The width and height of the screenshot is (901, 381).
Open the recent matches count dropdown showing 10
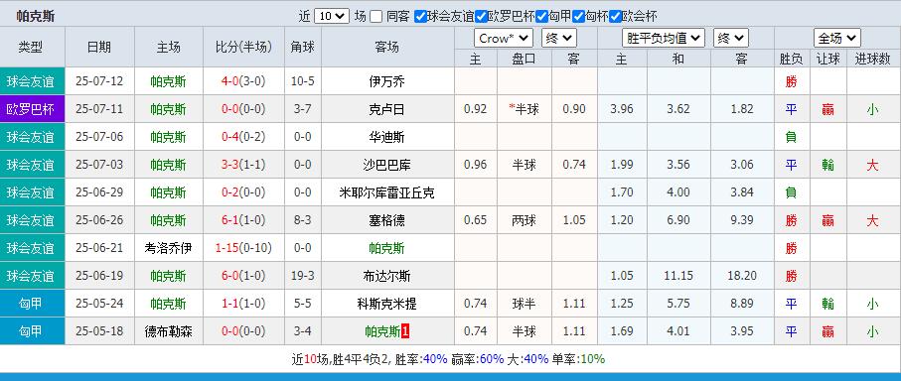332,16
